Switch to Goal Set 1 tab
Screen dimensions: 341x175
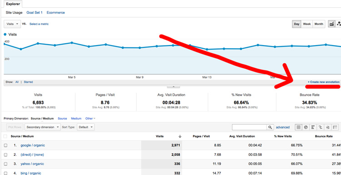(x=35, y=13)
